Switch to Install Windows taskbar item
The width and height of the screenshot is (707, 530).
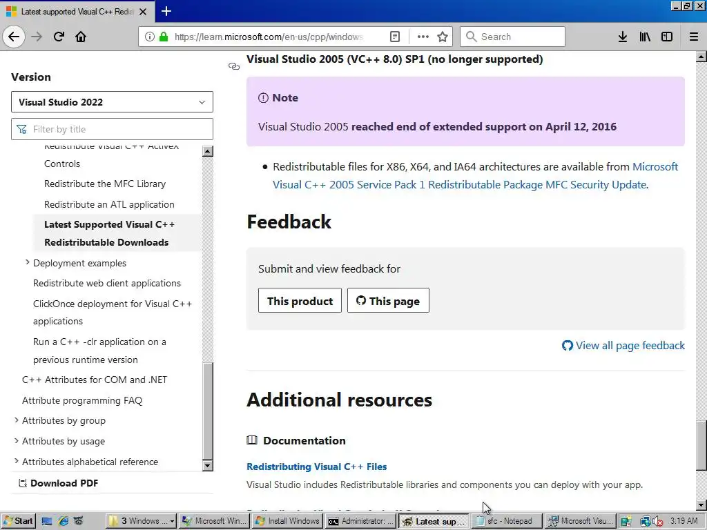point(288,521)
